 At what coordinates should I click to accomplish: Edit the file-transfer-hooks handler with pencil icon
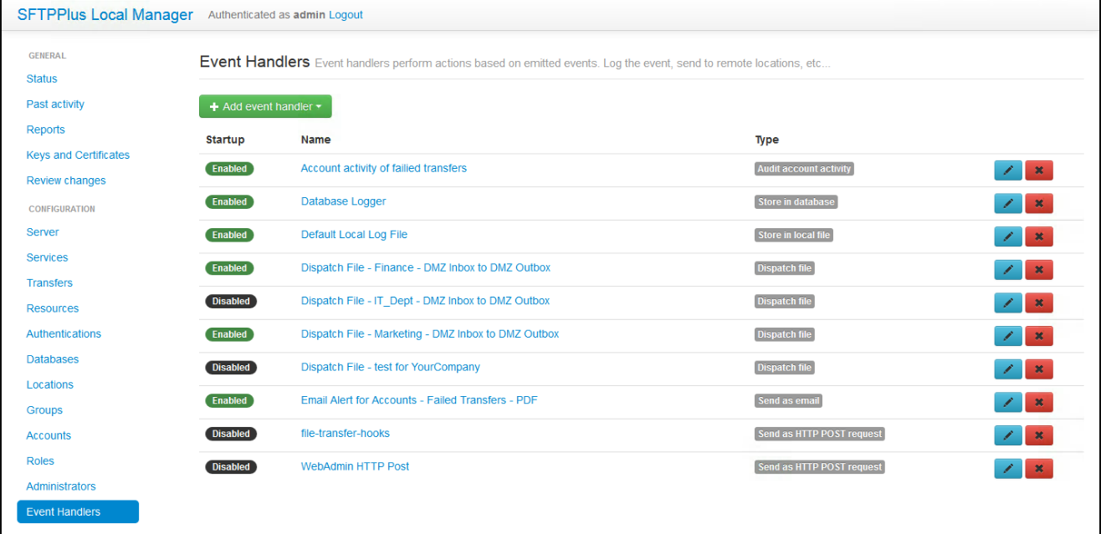click(x=1007, y=435)
